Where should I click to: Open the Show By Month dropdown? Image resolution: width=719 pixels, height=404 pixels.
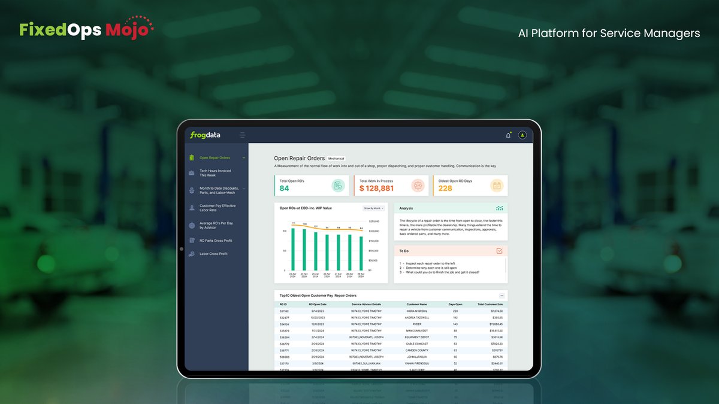point(373,208)
